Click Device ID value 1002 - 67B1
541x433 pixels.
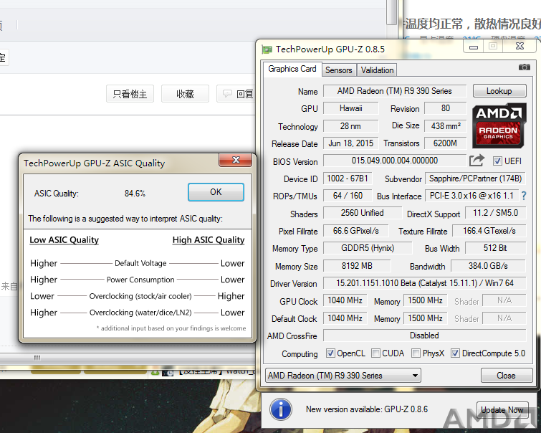pos(348,179)
